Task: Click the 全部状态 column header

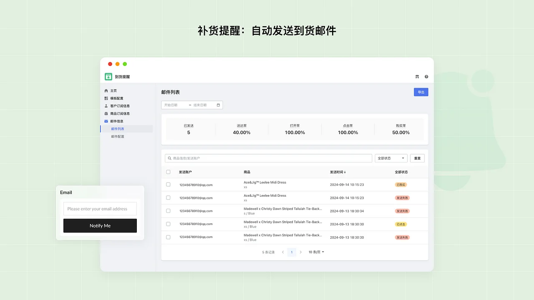Action: (x=401, y=172)
